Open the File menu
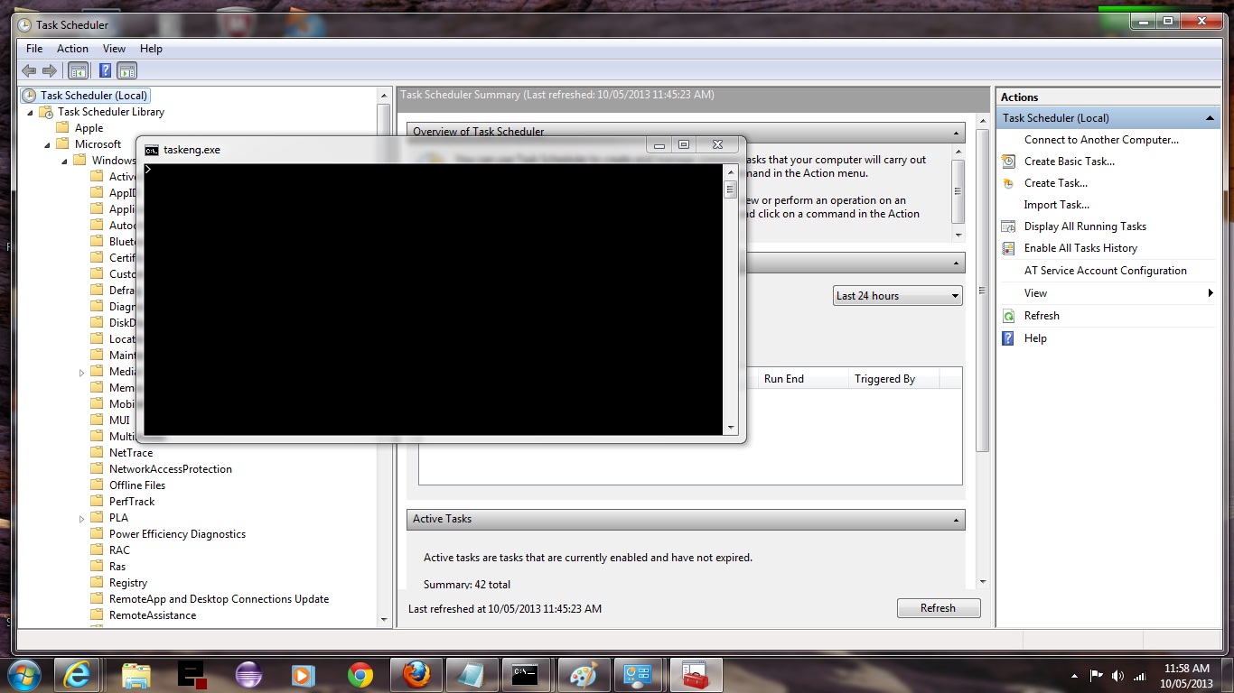 (34, 49)
